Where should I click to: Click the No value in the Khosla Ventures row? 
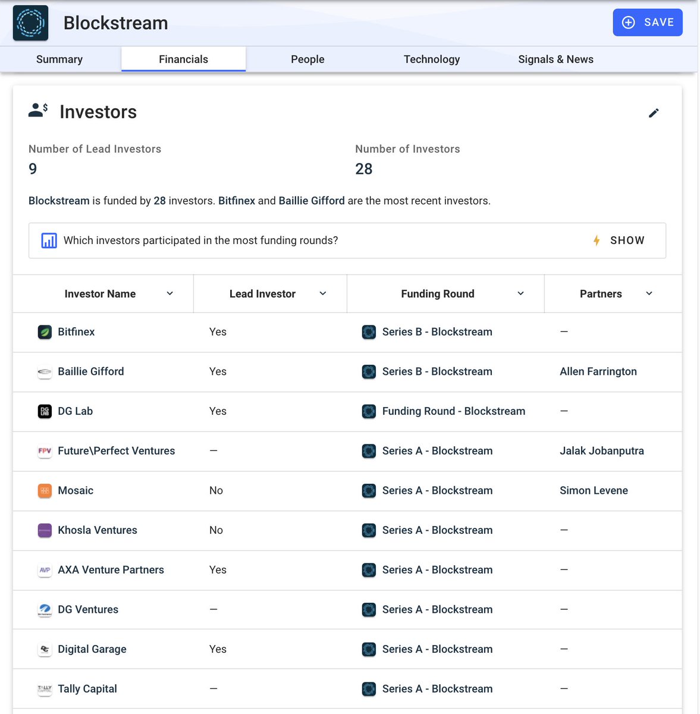[216, 530]
